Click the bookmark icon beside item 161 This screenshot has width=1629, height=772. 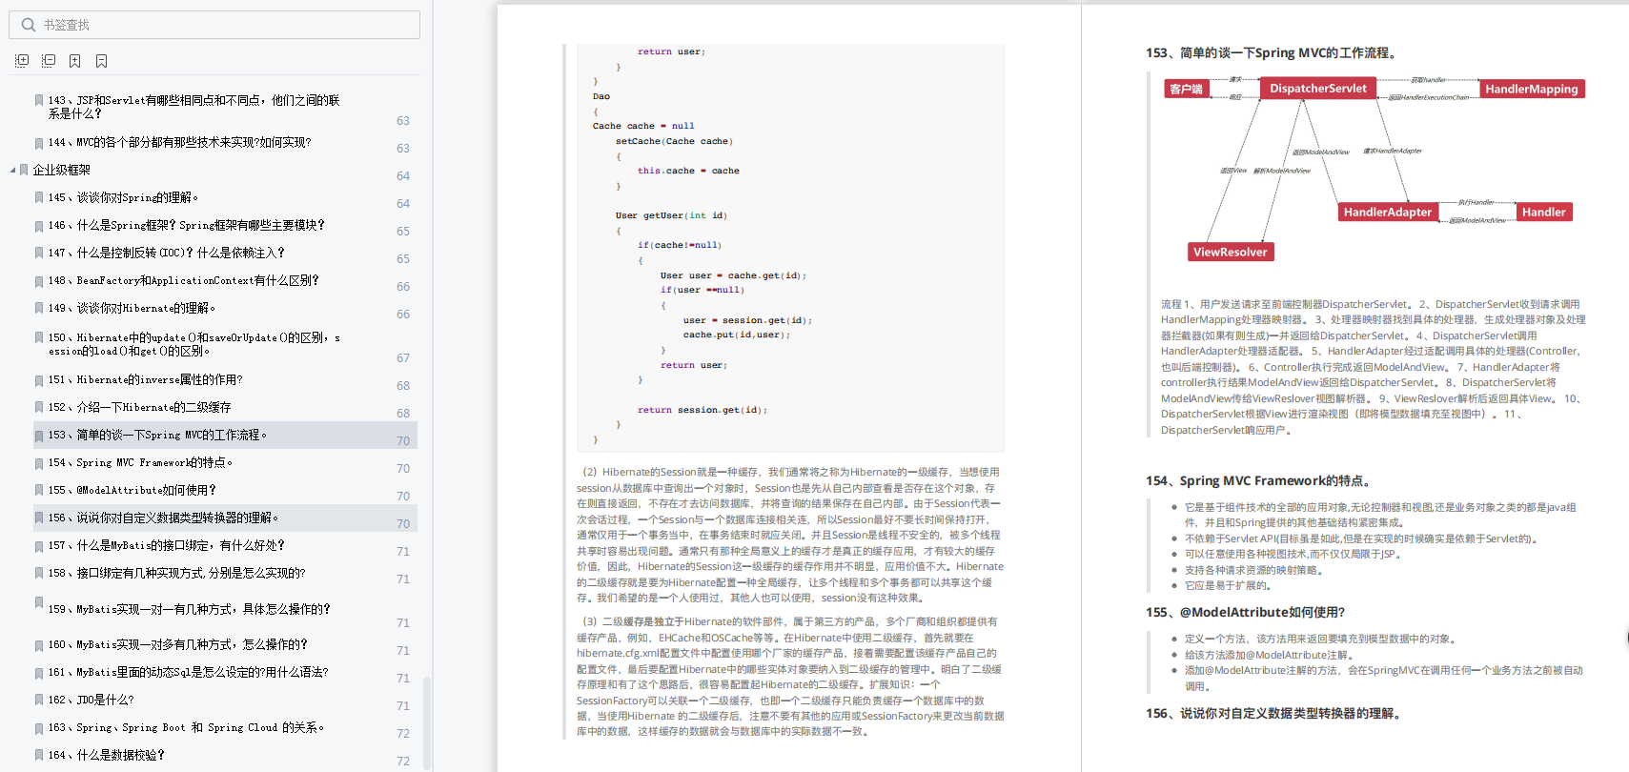coord(39,672)
